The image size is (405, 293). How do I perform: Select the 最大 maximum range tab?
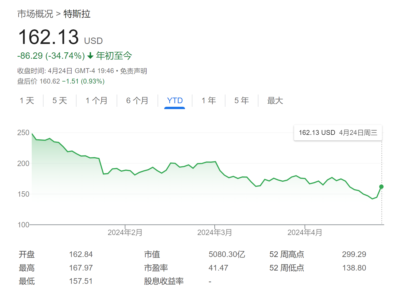pos(275,101)
